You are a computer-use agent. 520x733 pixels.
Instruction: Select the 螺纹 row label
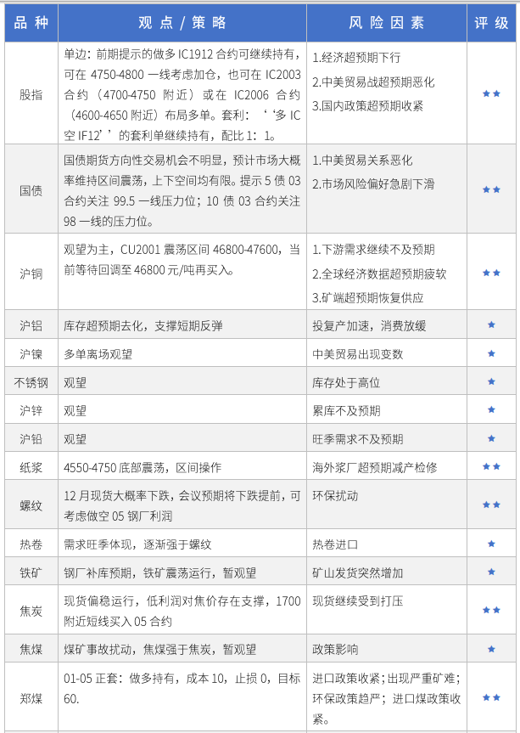[x=31, y=505]
